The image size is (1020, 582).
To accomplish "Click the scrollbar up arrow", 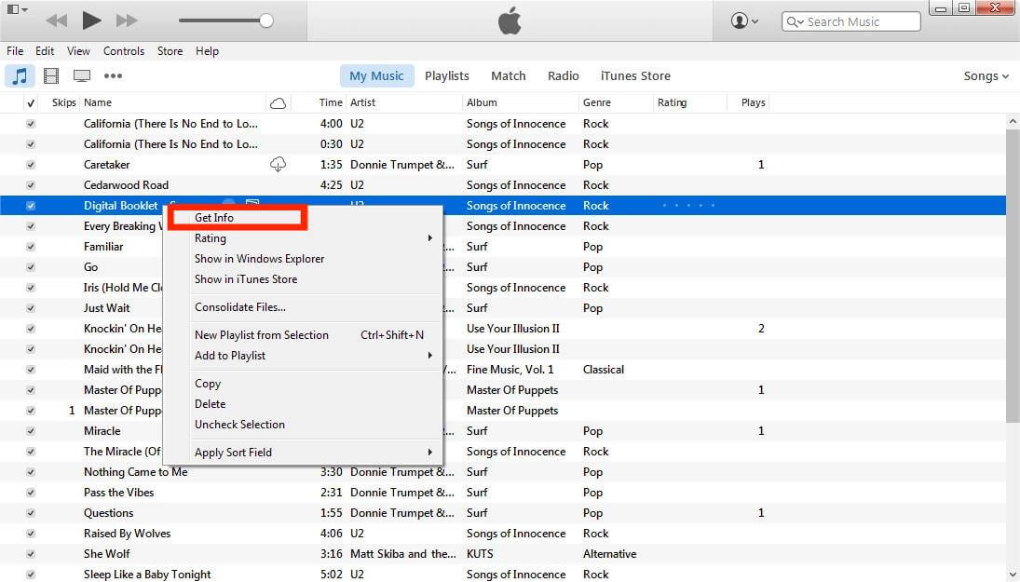I will 1013,122.
